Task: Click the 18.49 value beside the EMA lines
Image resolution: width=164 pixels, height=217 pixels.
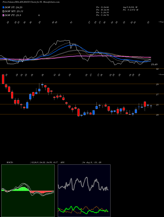Action: click(154, 64)
